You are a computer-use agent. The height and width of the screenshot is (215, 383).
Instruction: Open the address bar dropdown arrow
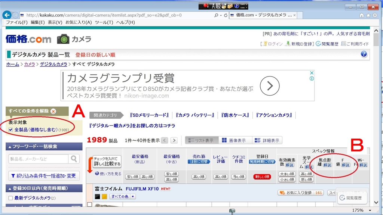click(x=221, y=15)
